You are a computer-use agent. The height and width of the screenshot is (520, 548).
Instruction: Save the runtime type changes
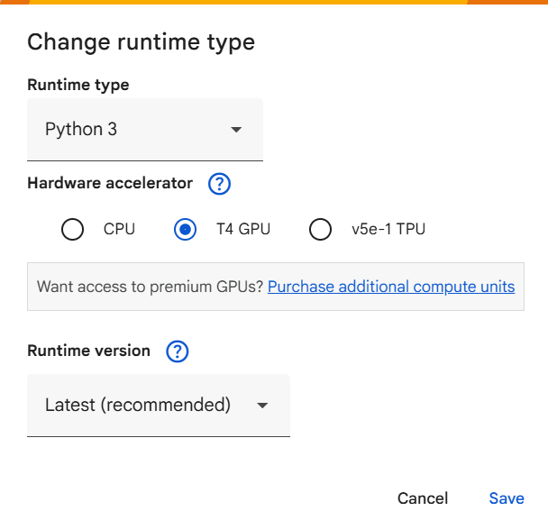pyautogui.click(x=507, y=498)
